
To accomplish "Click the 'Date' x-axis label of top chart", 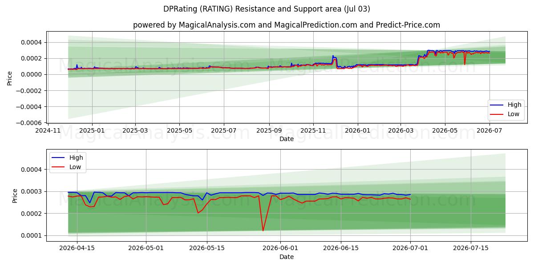I will click(x=286, y=139).
